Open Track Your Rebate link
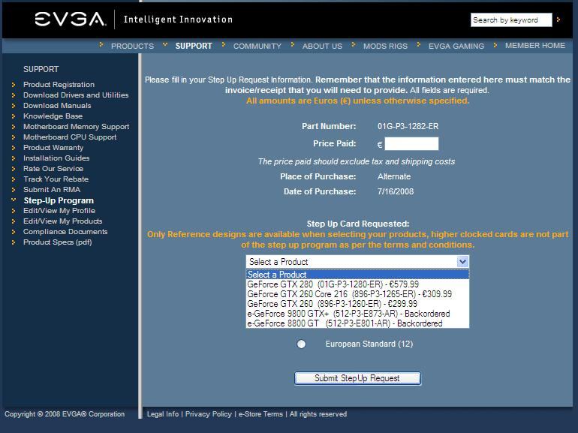This screenshot has width=578, height=433. coord(56,179)
